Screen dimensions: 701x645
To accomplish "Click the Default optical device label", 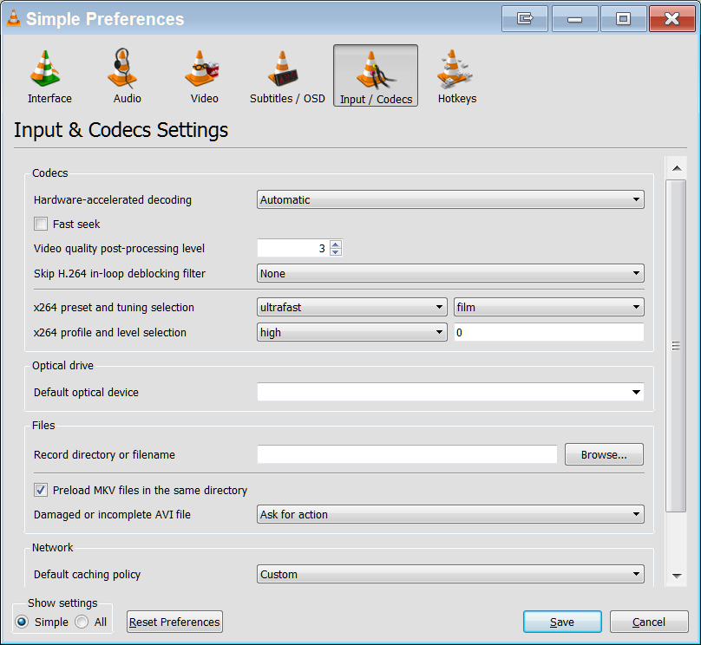I will click(x=86, y=392).
